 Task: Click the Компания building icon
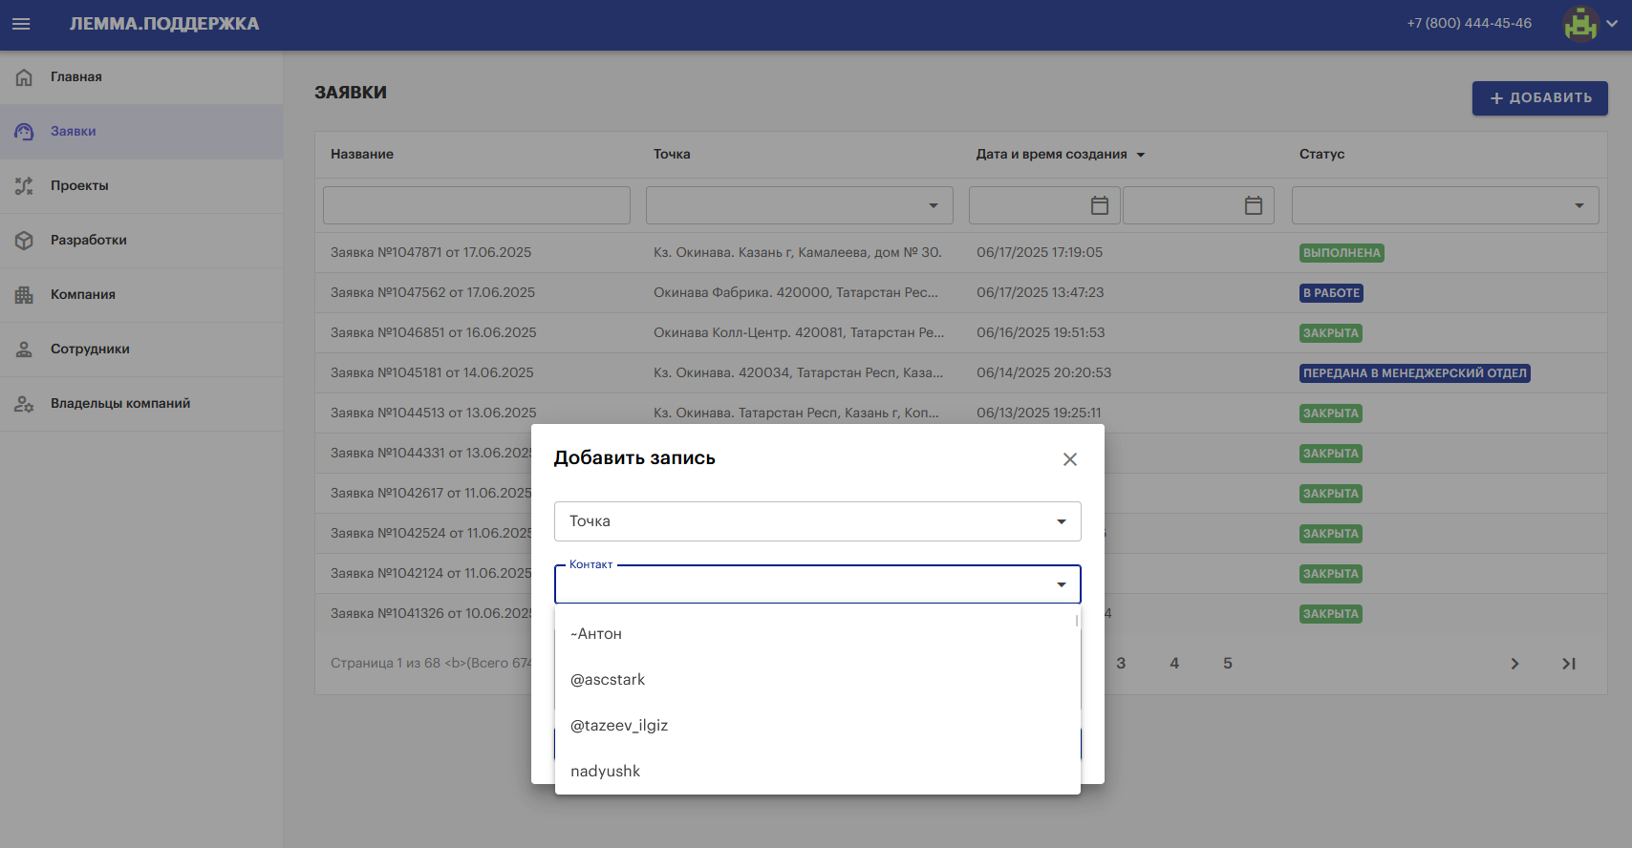click(24, 295)
